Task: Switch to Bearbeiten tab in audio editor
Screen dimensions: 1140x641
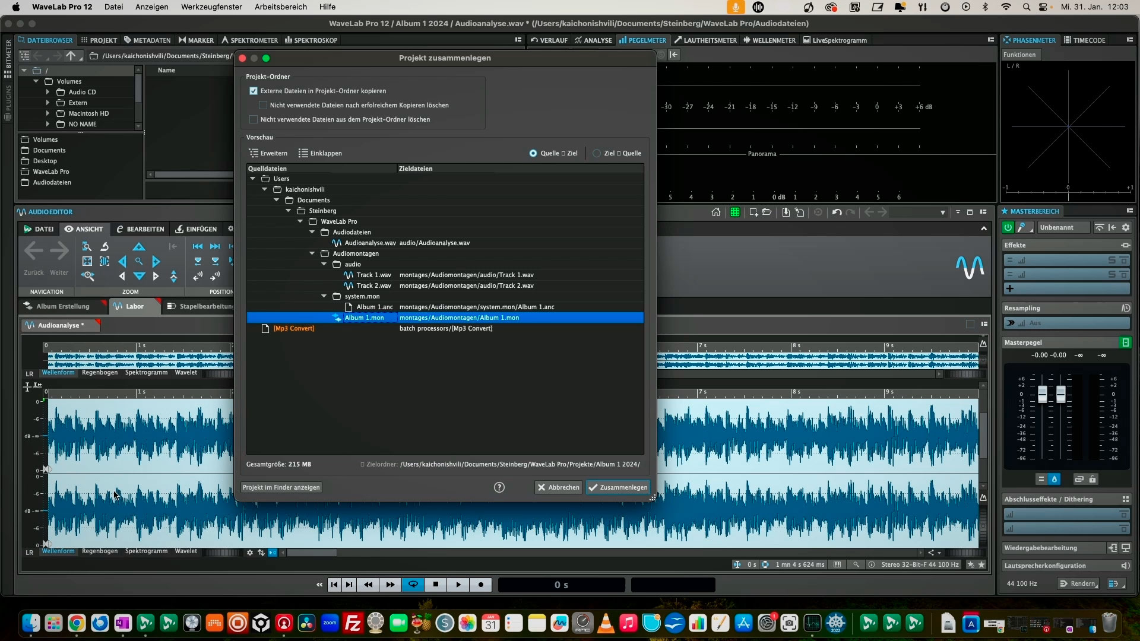Action: tap(140, 229)
